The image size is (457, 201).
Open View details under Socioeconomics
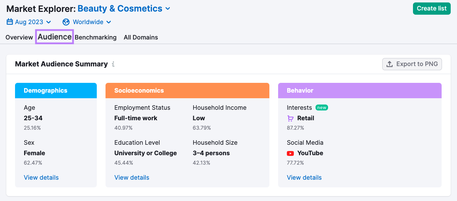(x=132, y=178)
